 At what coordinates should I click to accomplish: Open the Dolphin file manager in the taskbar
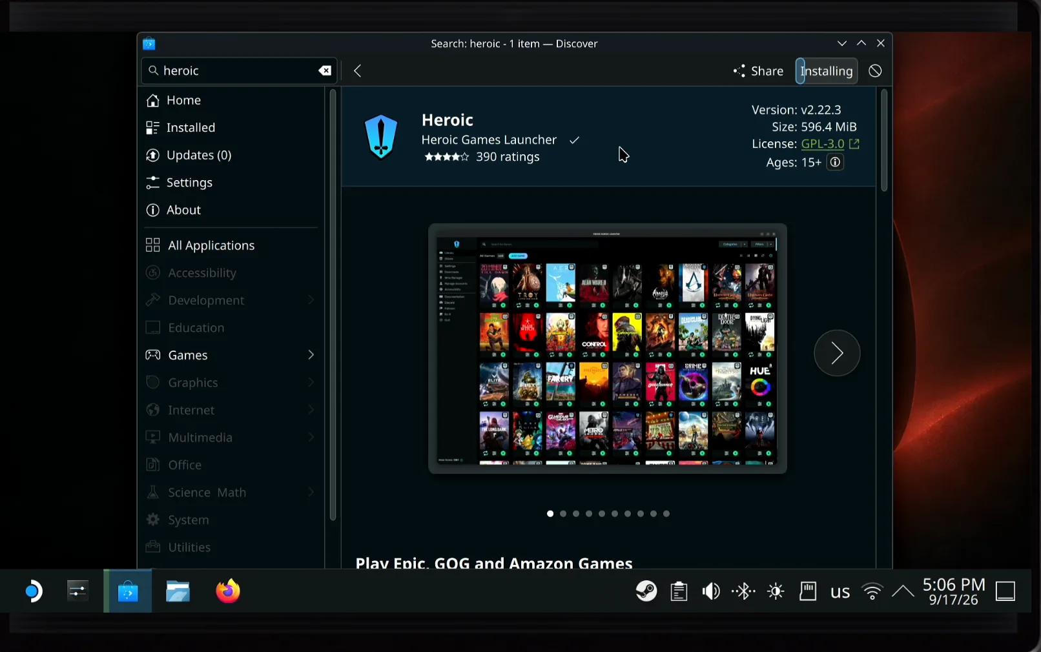pos(178,591)
